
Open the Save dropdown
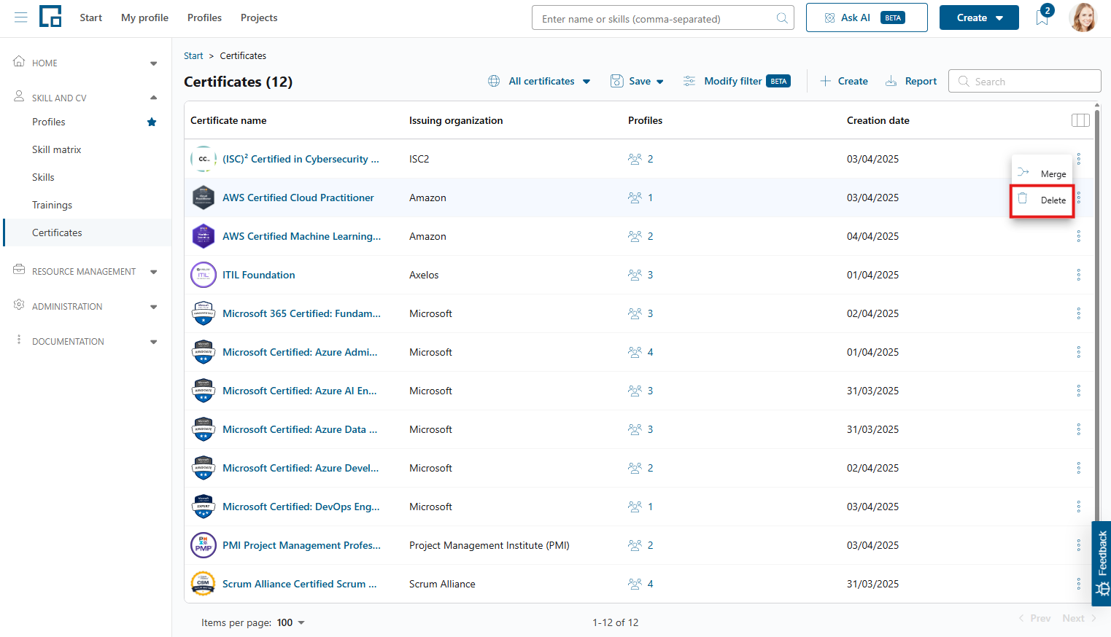pos(638,81)
